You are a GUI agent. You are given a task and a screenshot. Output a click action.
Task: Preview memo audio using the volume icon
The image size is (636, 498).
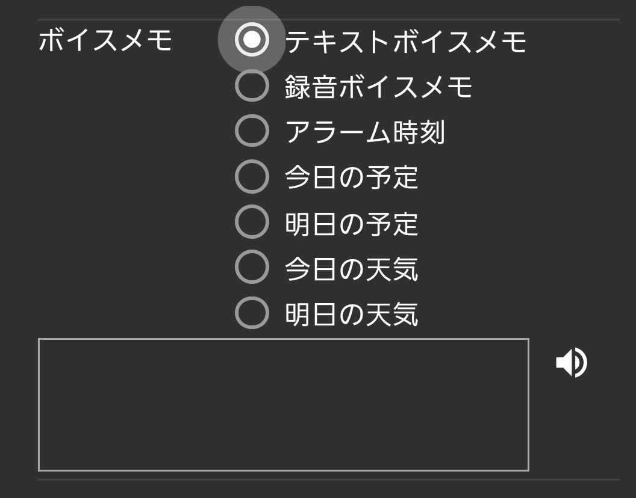click(x=571, y=363)
